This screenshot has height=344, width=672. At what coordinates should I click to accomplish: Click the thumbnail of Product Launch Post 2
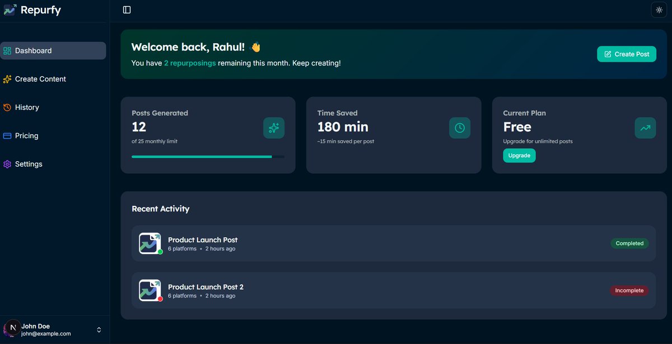point(150,290)
